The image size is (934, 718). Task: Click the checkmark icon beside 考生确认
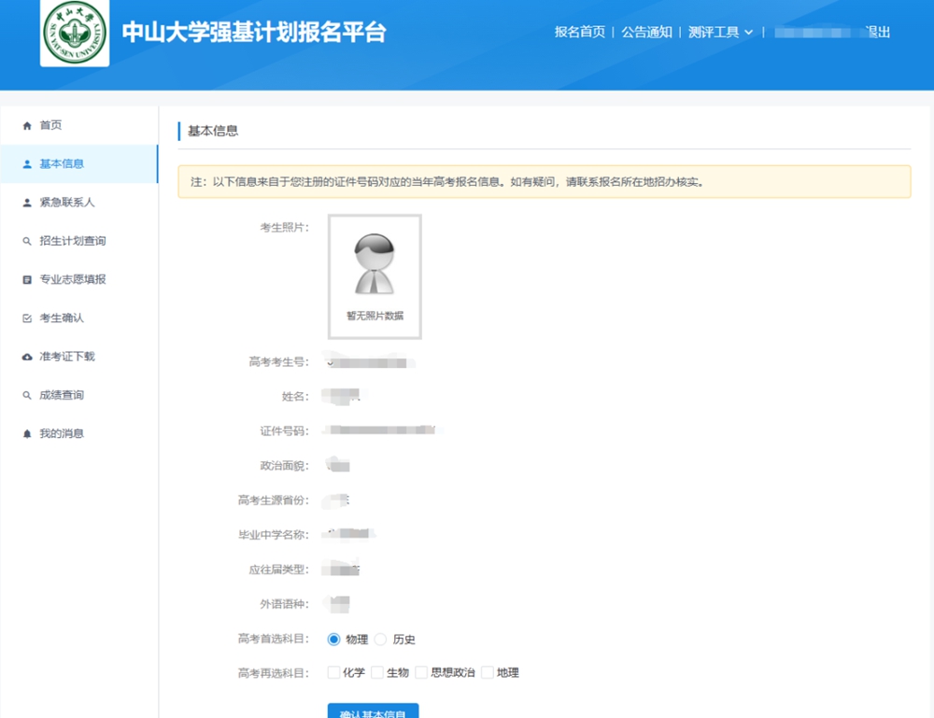pyautogui.click(x=27, y=318)
